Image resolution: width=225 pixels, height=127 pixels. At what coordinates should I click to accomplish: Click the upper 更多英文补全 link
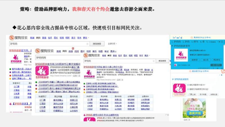click(202, 38)
